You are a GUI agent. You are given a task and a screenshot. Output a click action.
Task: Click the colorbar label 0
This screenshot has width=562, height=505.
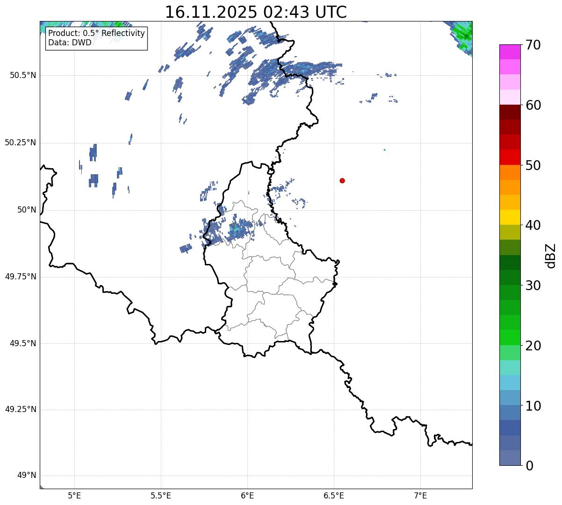529,466
